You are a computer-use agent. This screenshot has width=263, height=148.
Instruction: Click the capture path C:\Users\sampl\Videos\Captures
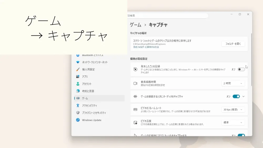pos(149,44)
